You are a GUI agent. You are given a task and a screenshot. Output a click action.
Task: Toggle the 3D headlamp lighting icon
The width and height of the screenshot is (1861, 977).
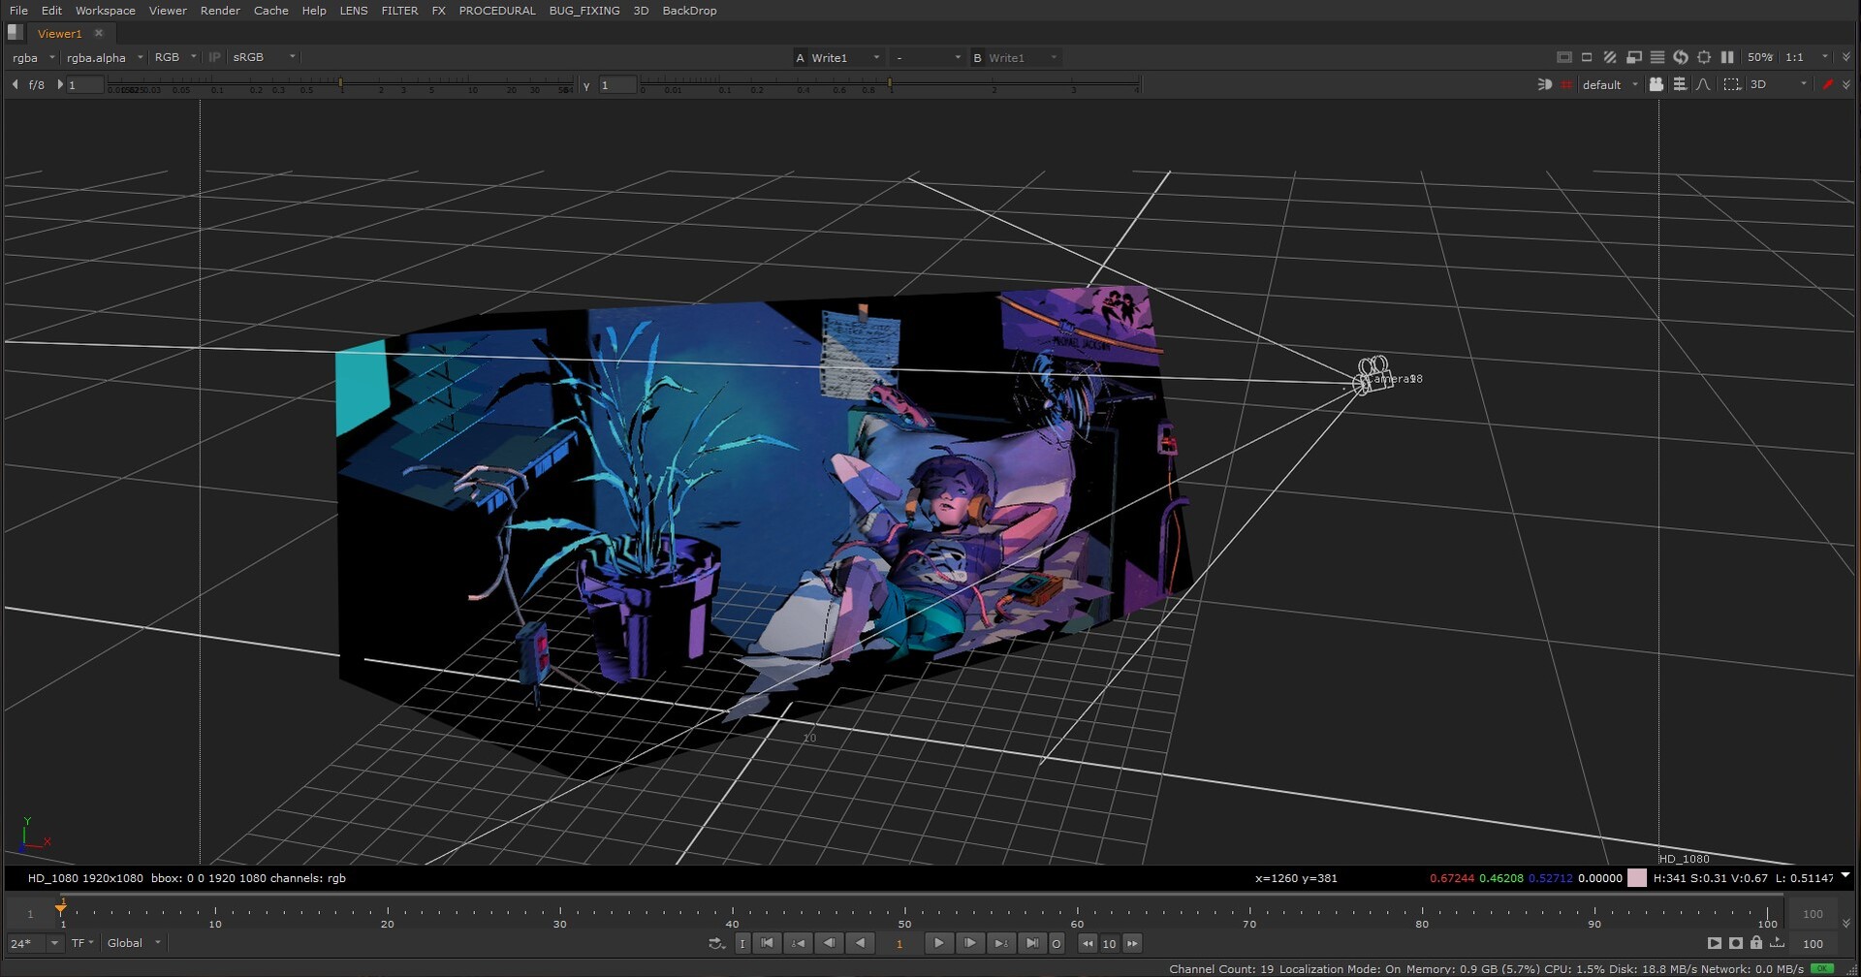point(1545,84)
